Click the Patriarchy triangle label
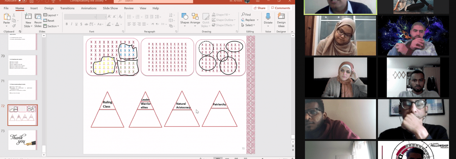Viewport: 456px width, 159px height. 219,104
